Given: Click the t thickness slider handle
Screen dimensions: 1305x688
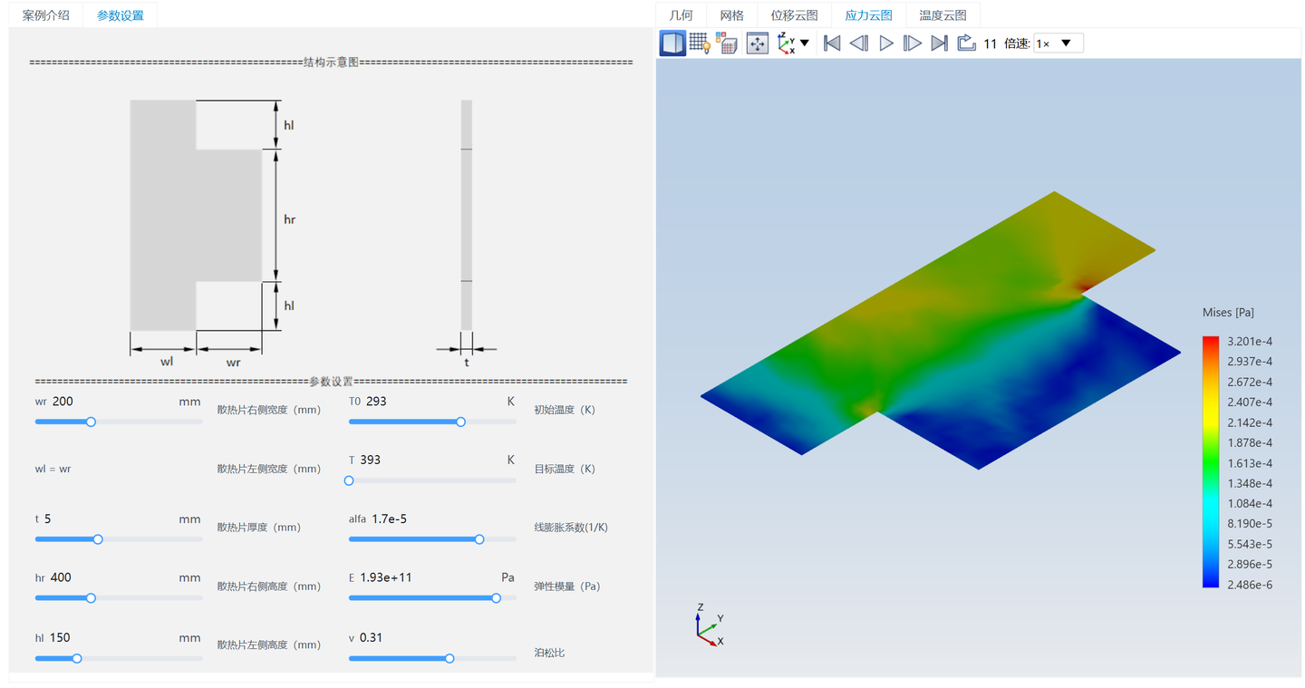Looking at the screenshot, I should 98,539.
